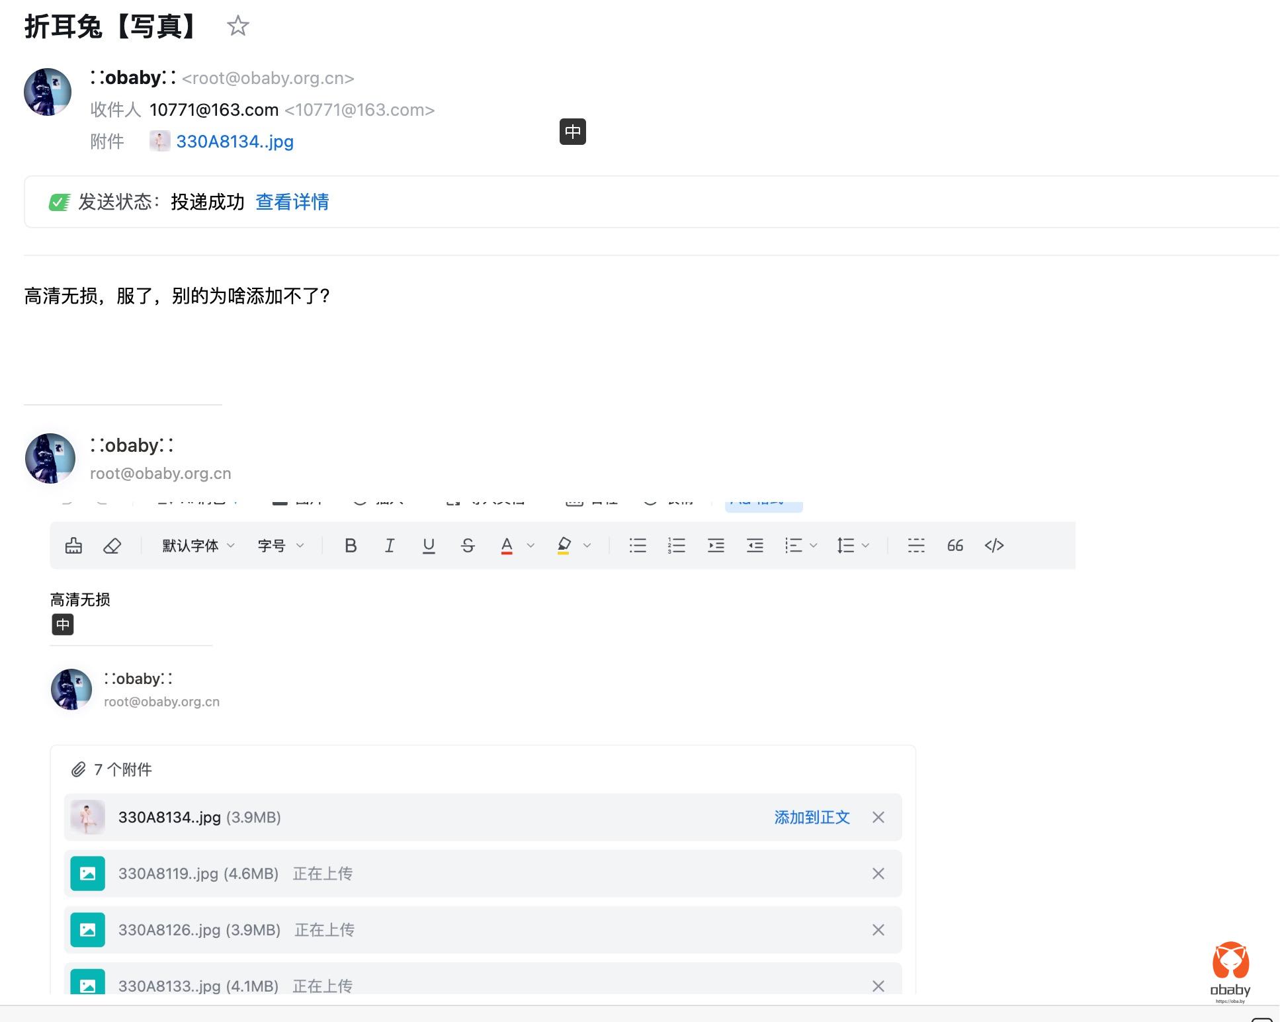Click 添加到正文 for 330A8134..jpg
The image size is (1280, 1022).
[x=812, y=818]
